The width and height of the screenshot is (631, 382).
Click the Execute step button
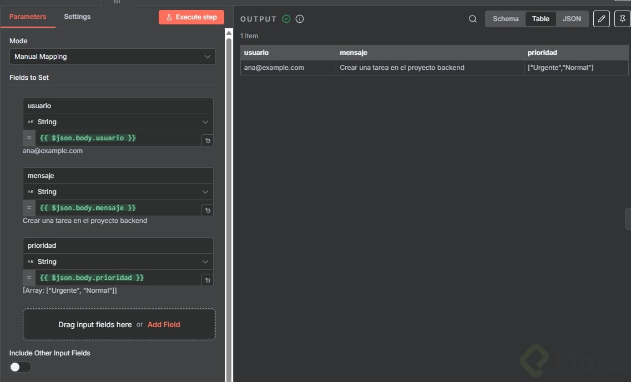[191, 17]
